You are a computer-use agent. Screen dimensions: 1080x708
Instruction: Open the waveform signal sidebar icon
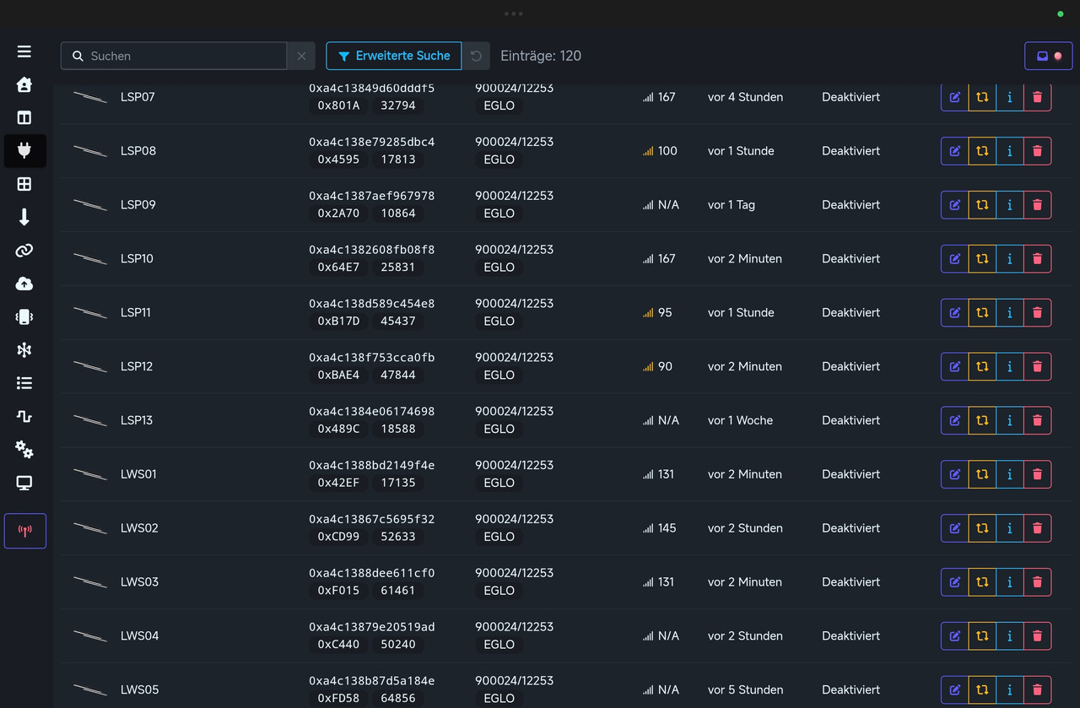point(24,416)
